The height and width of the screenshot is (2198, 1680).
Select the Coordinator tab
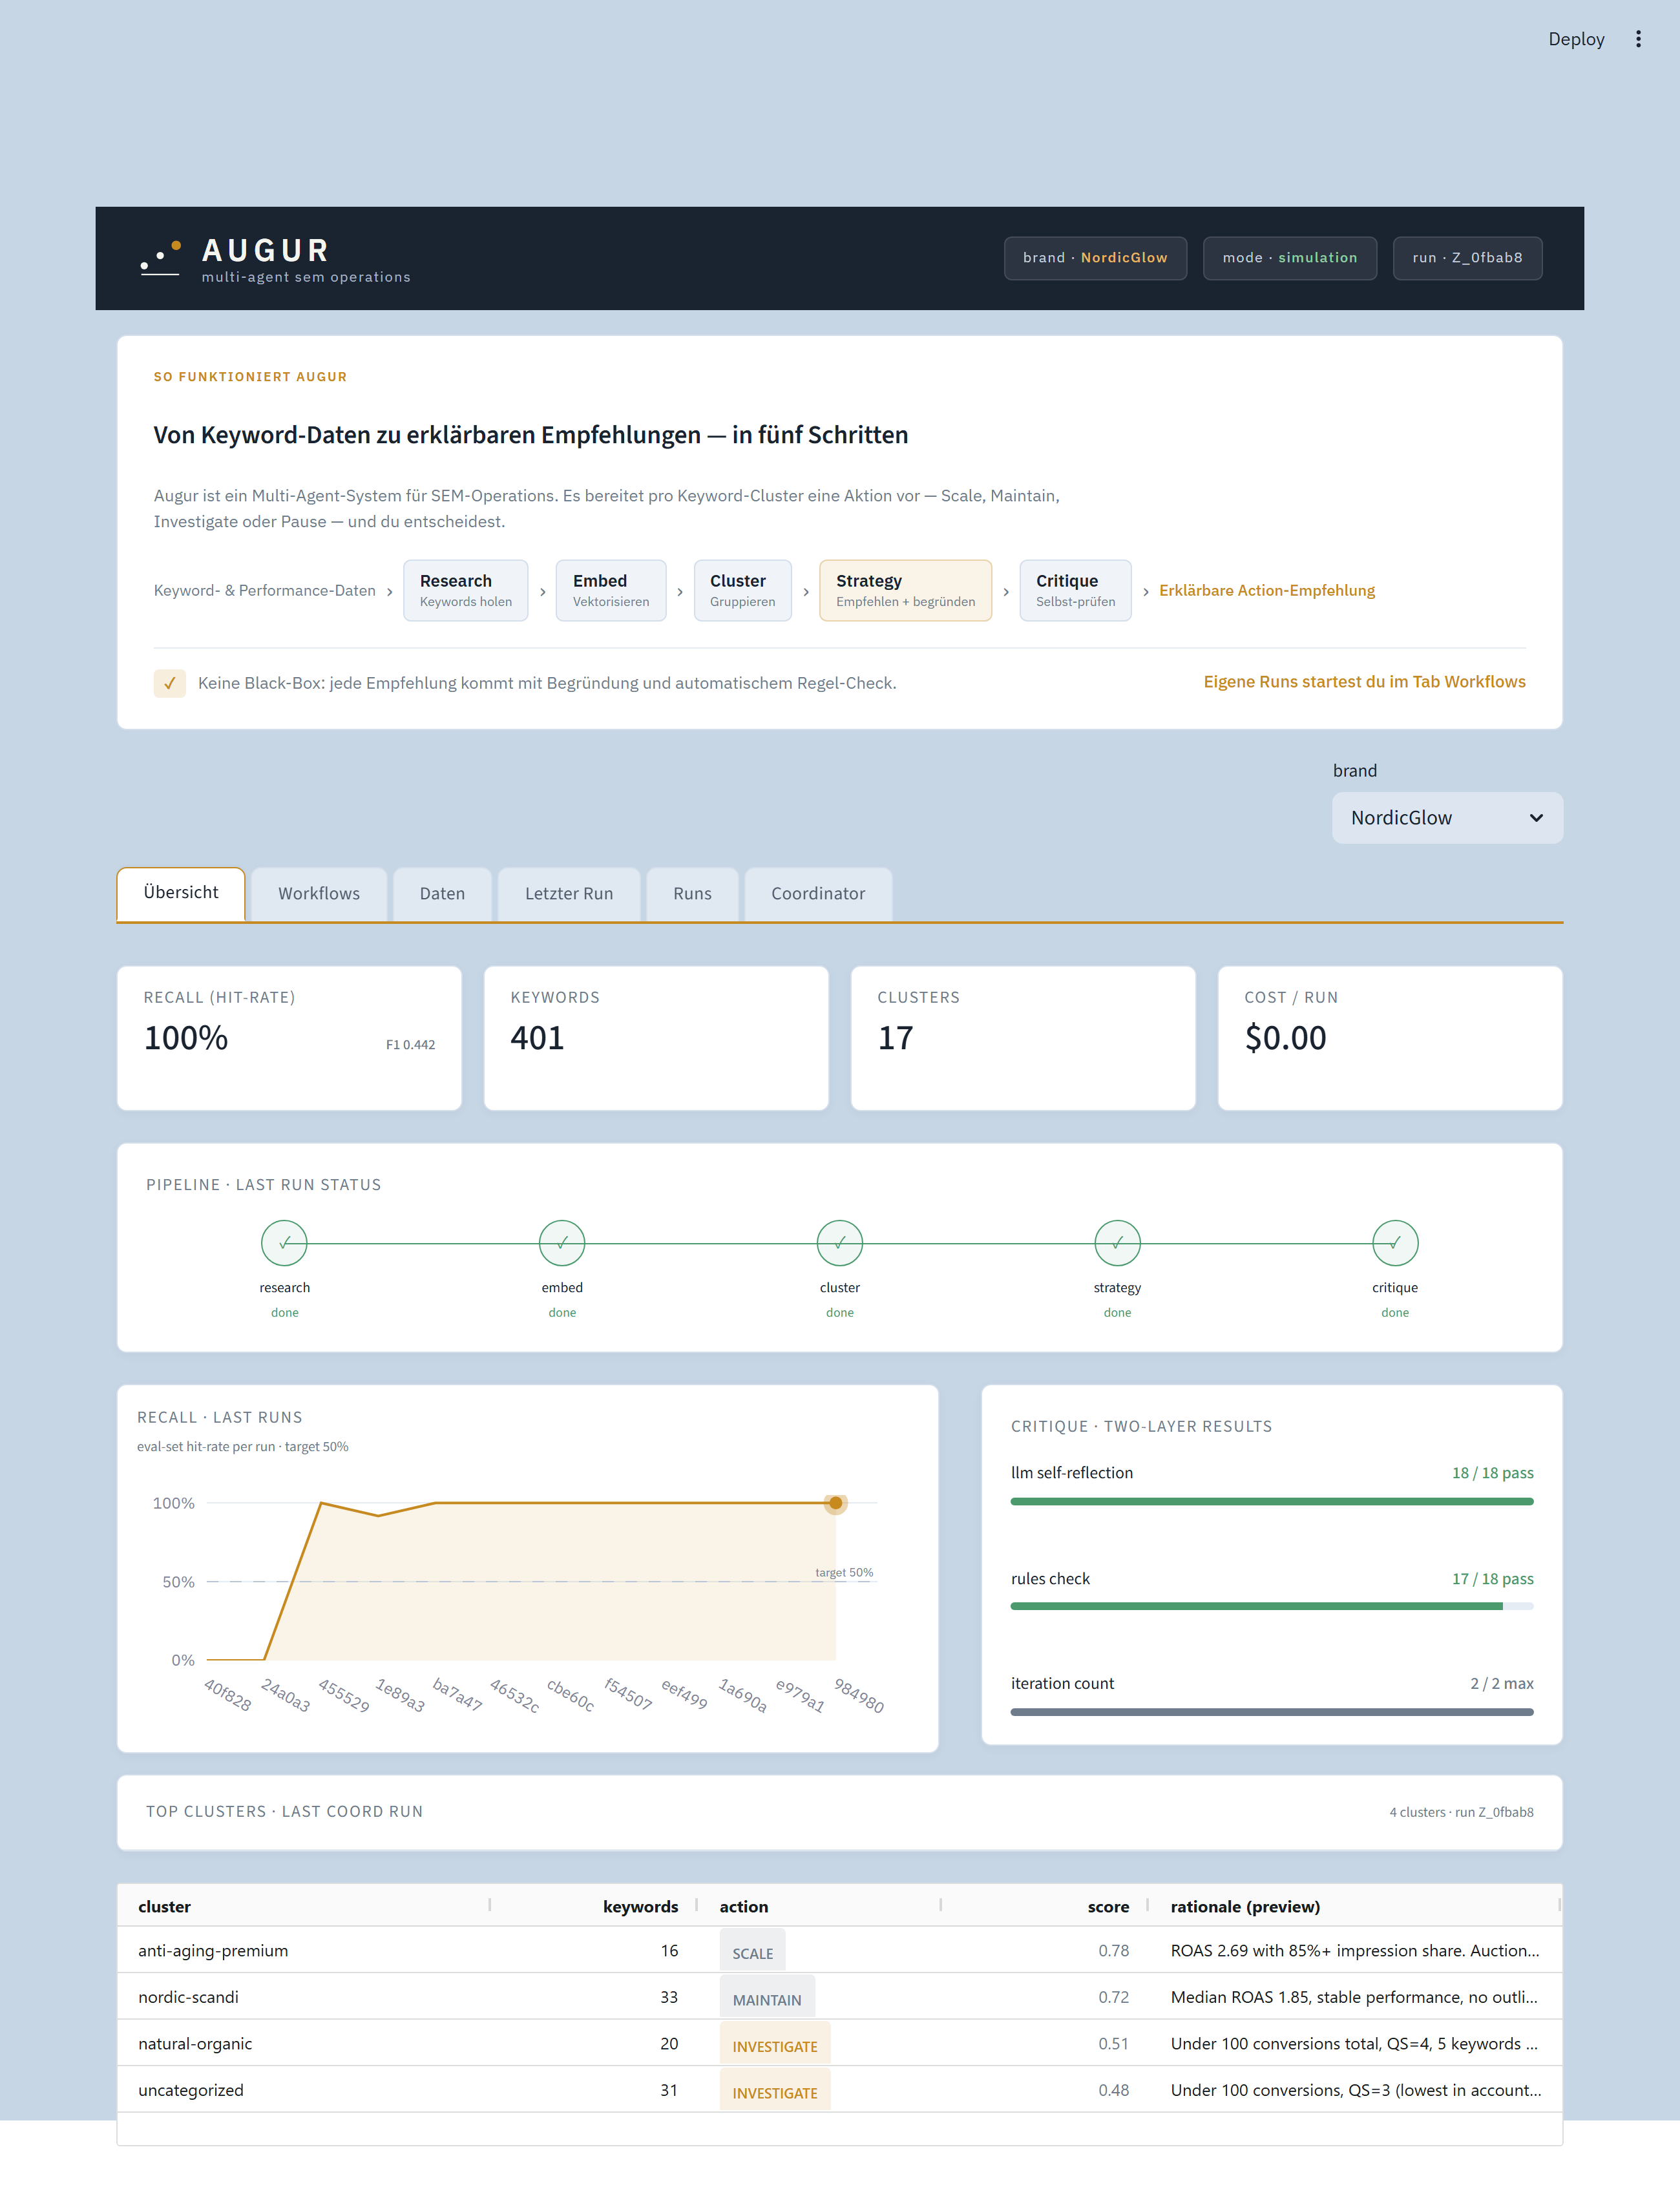pos(818,894)
